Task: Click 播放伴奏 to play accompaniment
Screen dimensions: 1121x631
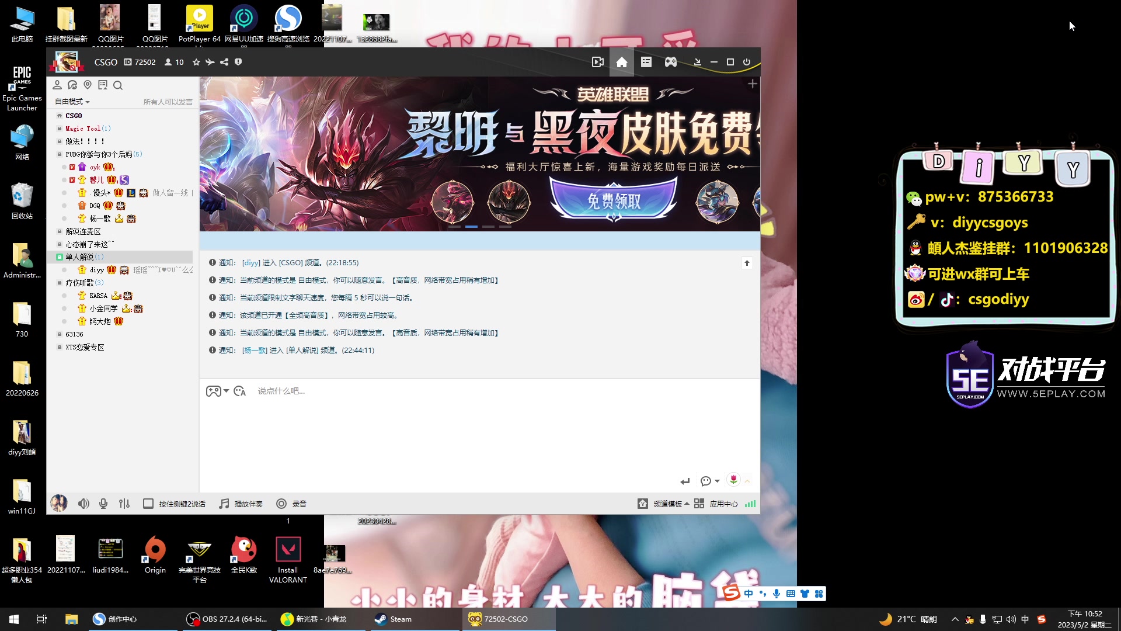Action: [241, 504]
